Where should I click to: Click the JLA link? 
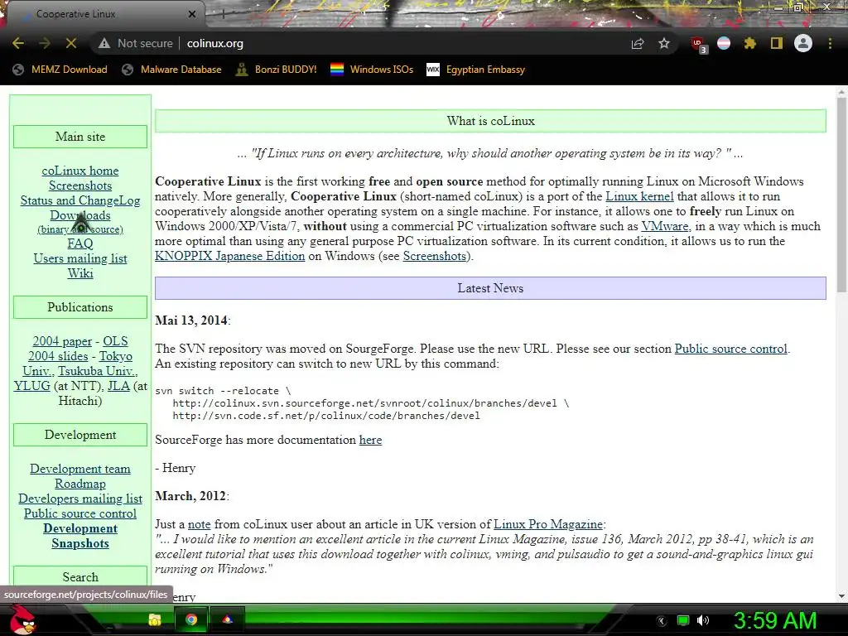(118, 386)
